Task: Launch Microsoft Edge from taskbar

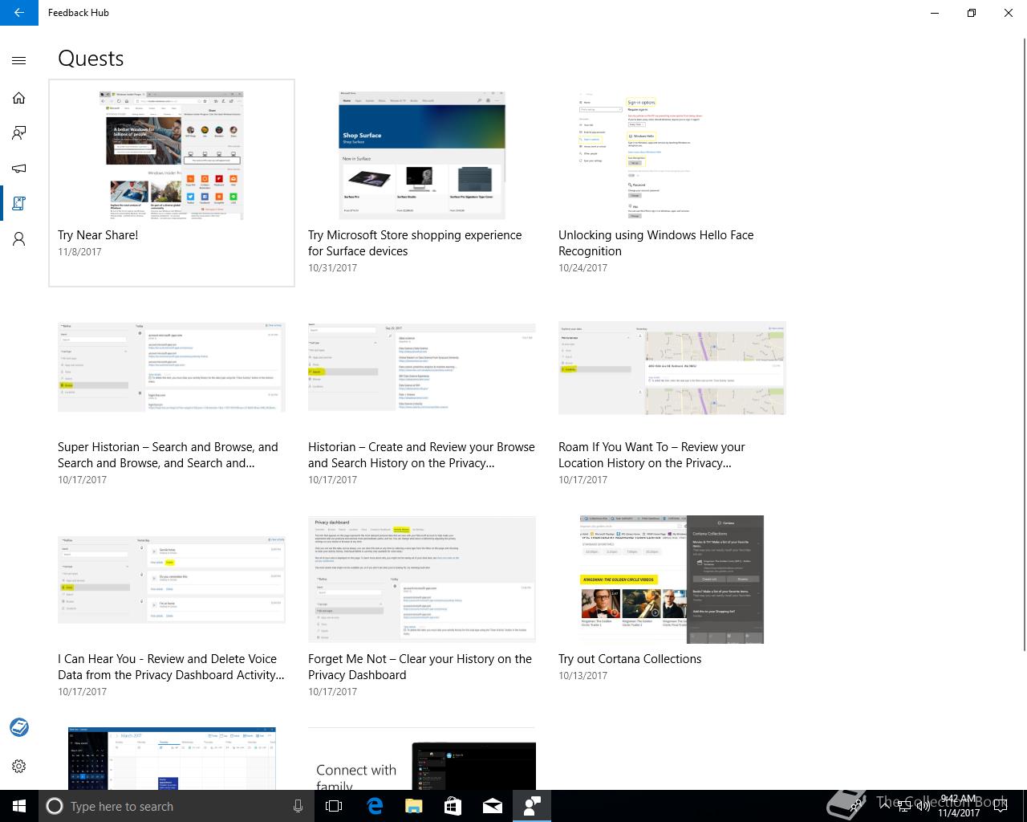Action: pos(374,806)
